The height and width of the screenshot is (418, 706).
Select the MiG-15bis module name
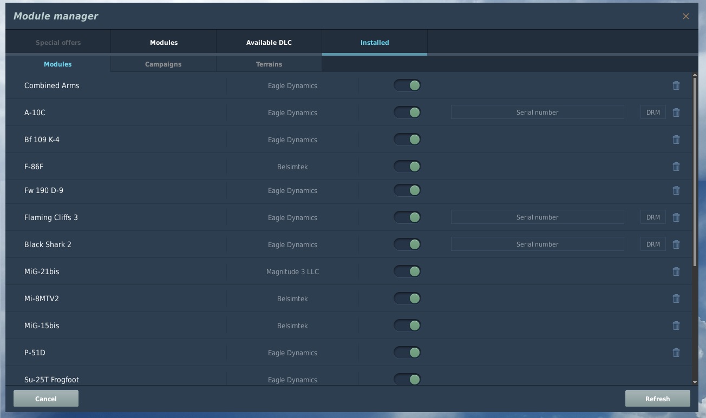coord(42,326)
